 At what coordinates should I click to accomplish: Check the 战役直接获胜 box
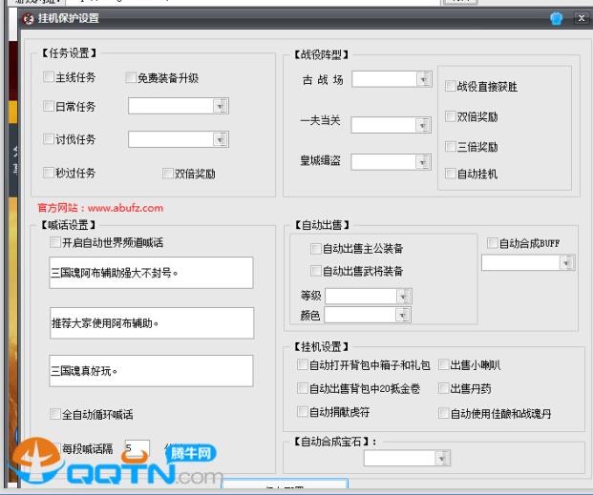(451, 86)
